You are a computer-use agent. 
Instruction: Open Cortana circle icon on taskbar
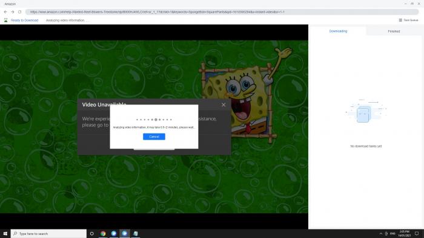click(91, 233)
